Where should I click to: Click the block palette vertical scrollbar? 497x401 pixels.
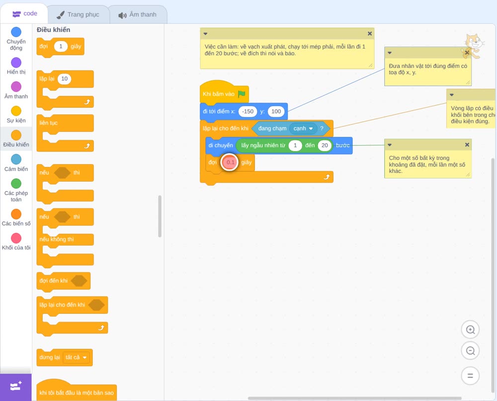tap(160, 216)
